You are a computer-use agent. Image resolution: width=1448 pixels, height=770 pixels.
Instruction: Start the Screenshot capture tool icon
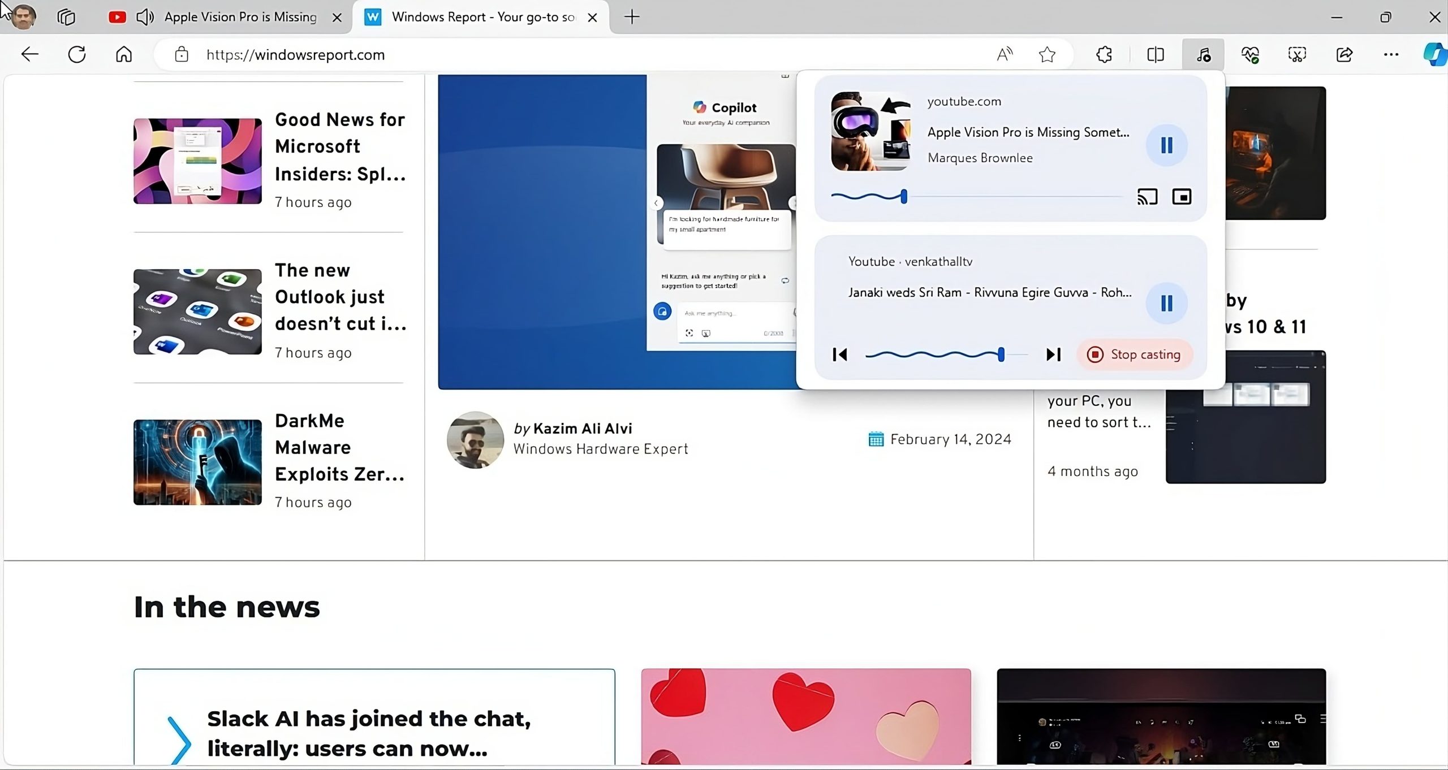pos(1297,54)
